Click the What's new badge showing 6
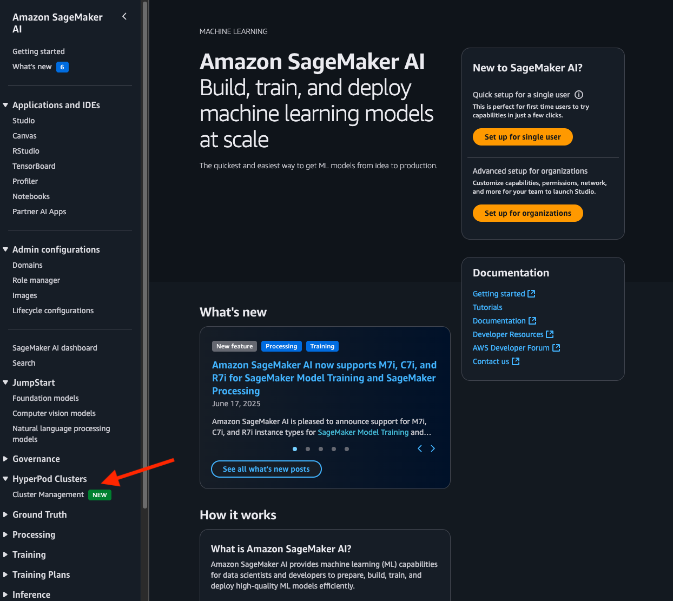673x601 pixels. tap(62, 67)
